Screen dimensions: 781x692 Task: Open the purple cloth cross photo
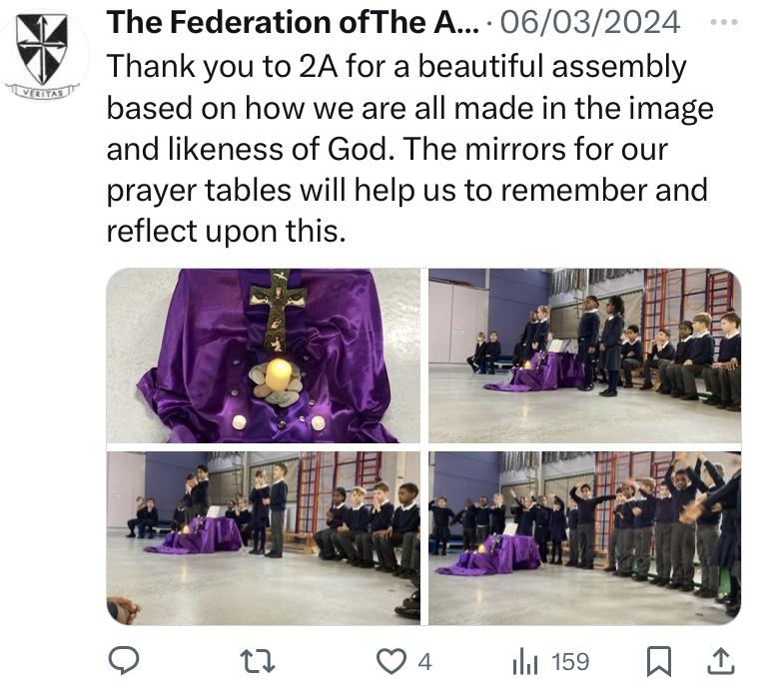point(263,355)
